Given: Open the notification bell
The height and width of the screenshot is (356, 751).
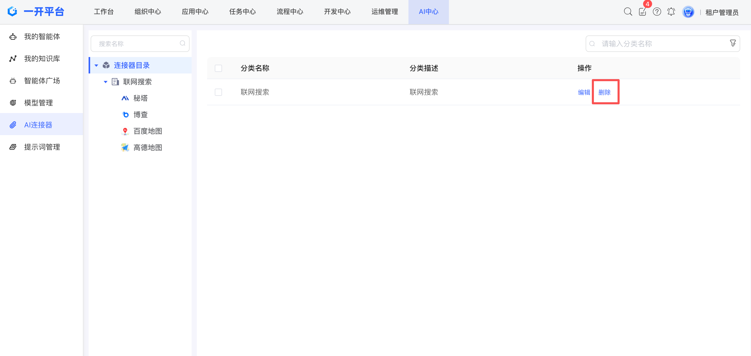Looking at the screenshot, I should (671, 12).
